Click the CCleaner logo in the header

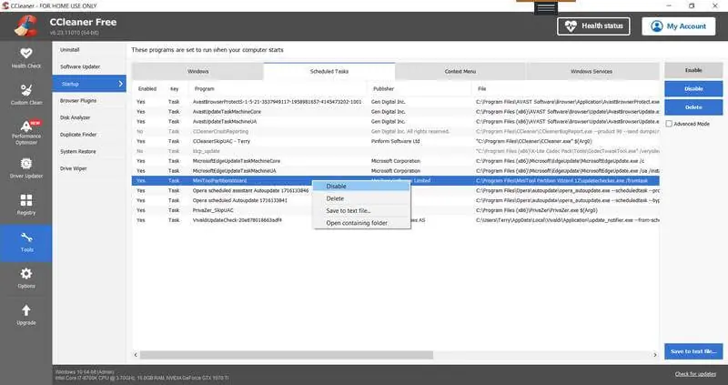click(26, 26)
